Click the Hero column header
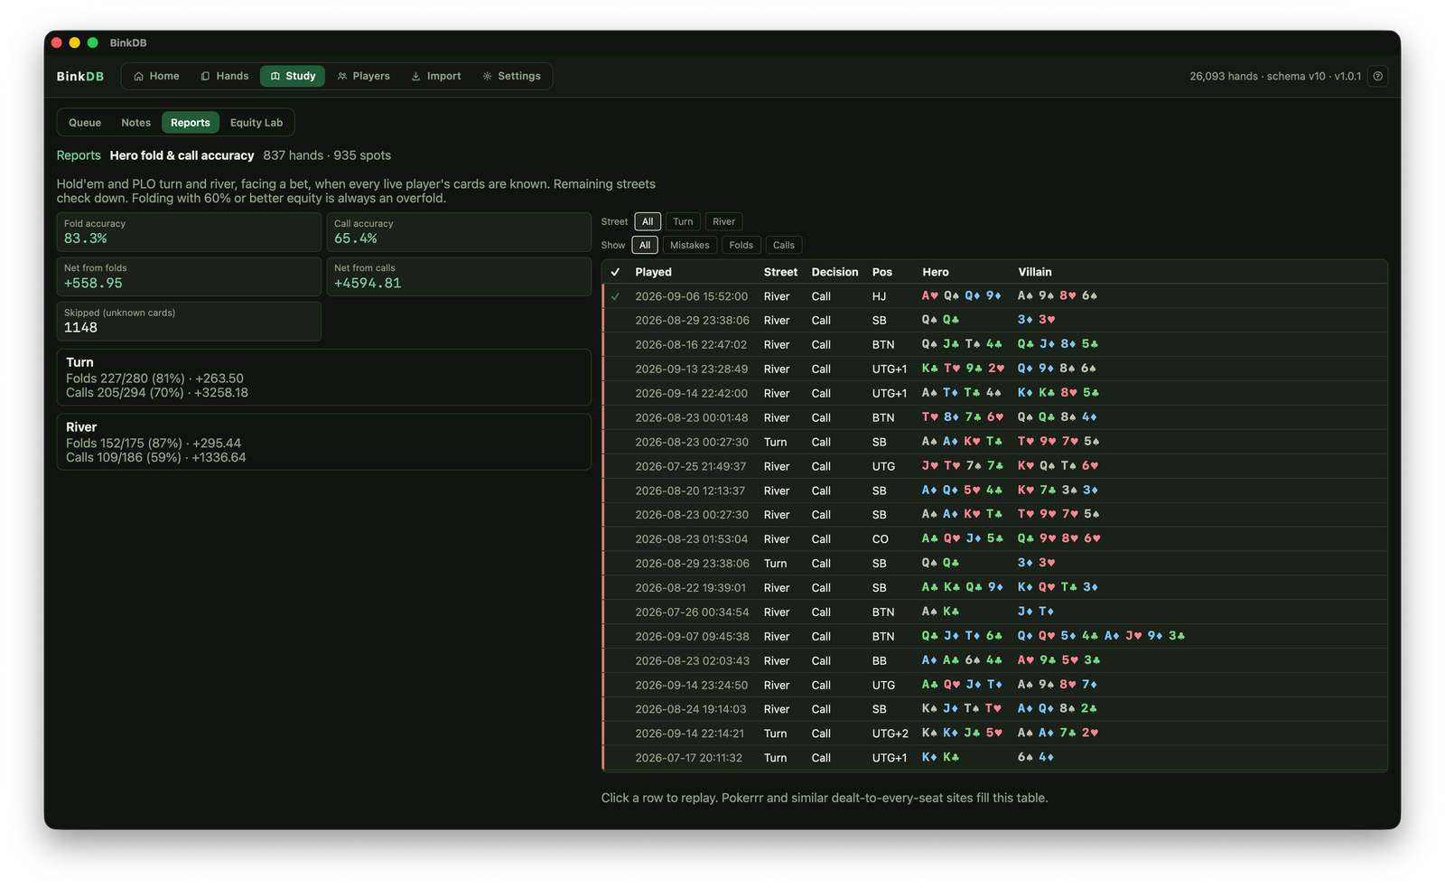1445x888 pixels. coord(936,272)
